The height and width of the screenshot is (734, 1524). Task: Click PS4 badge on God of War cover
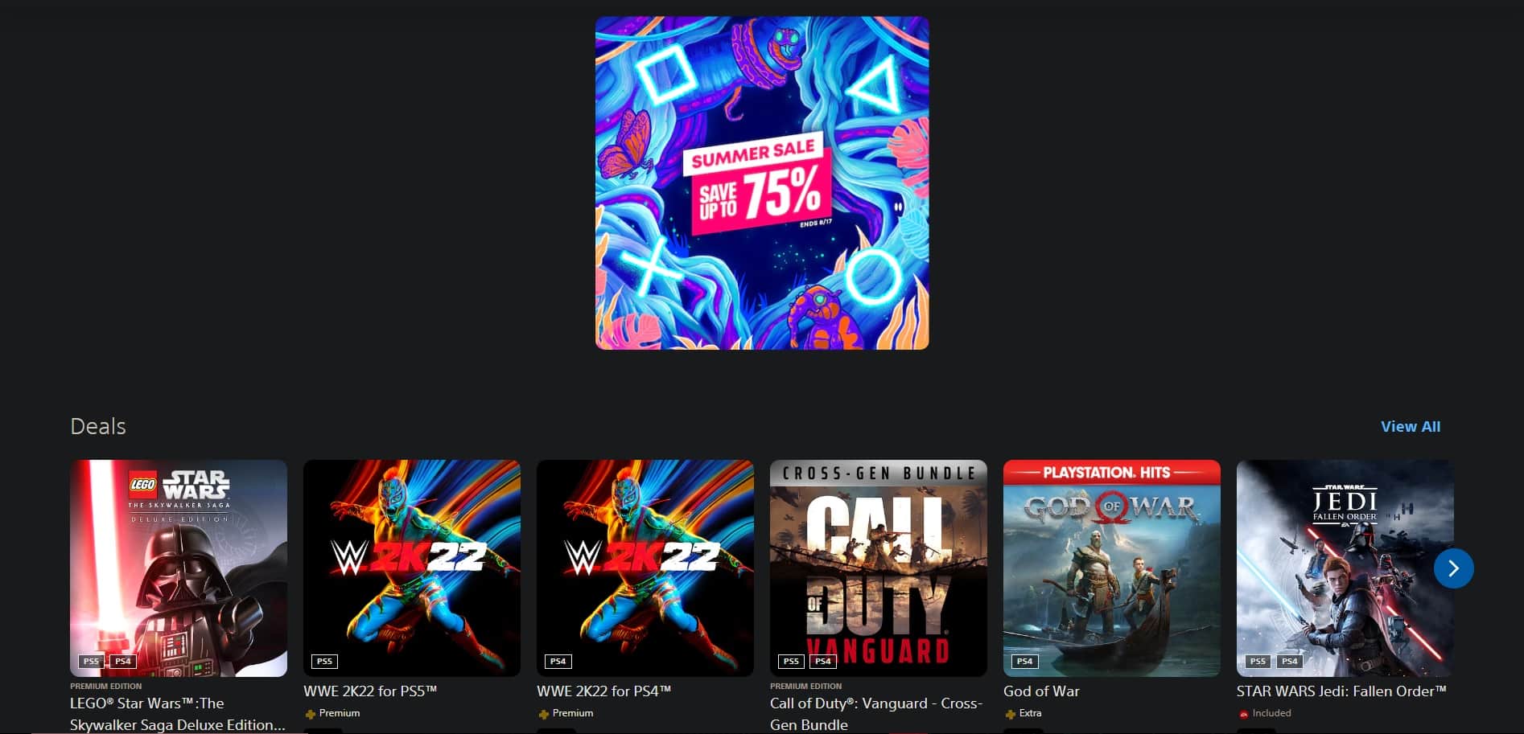(x=1024, y=662)
